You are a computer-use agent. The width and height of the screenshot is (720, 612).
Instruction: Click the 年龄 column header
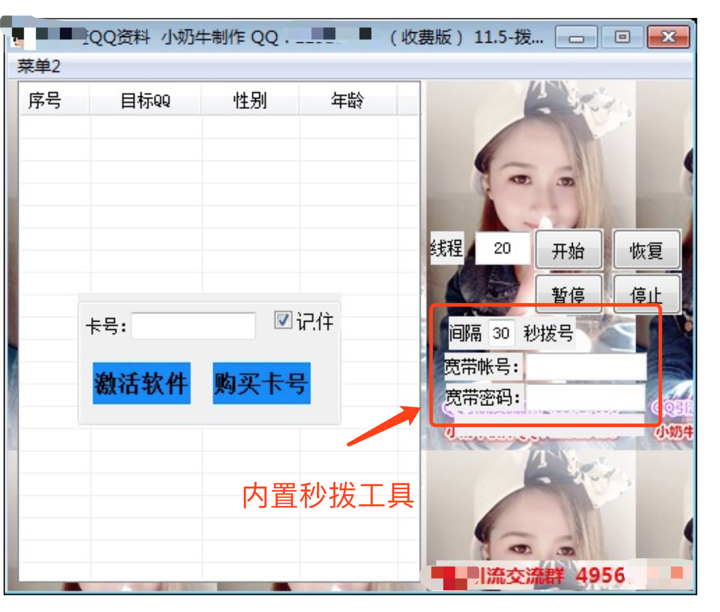pyautogui.click(x=347, y=100)
